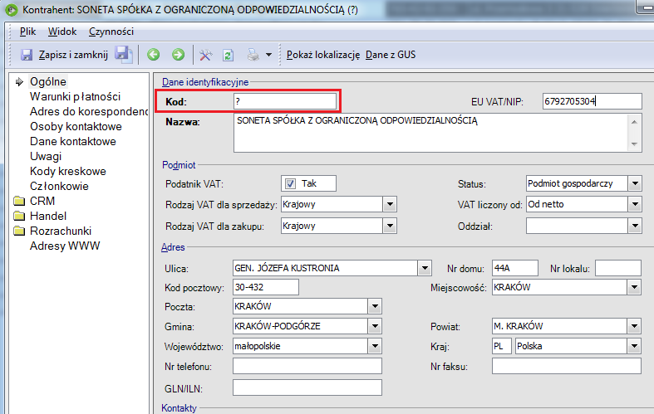Click the Rozrachunki folder icon
Screen dimensions: 654x414
click(x=19, y=231)
